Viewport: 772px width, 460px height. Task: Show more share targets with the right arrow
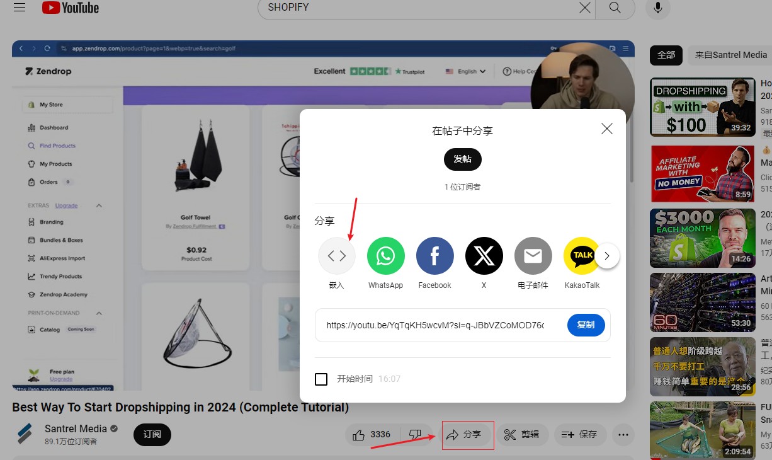coord(607,256)
